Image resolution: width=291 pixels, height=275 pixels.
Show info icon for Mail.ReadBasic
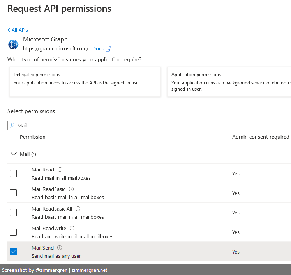pyautogui.click(x=71, y=189)
